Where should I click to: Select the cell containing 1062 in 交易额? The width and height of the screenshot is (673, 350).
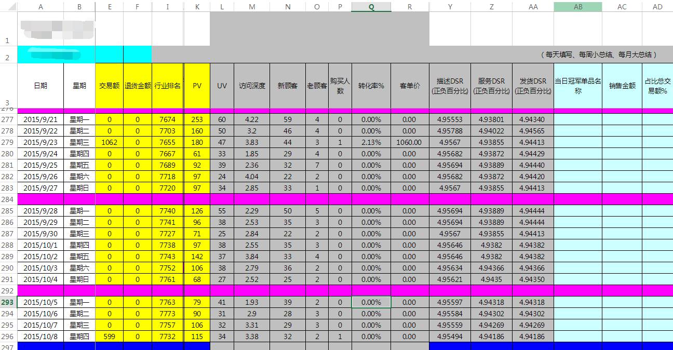109,142
